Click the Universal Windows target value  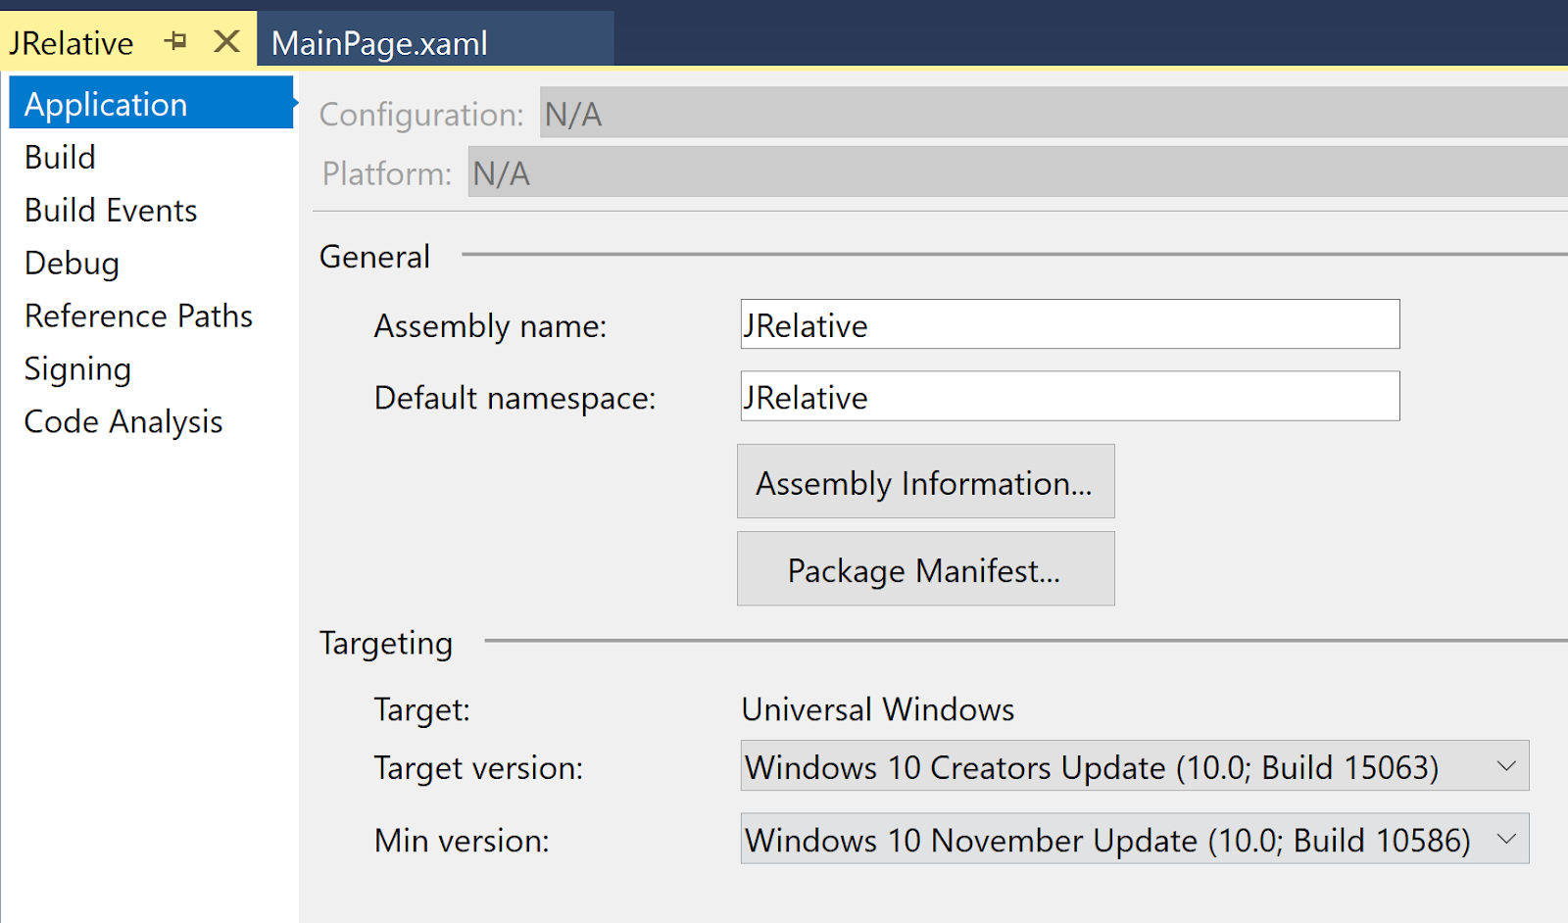point(878,708)
